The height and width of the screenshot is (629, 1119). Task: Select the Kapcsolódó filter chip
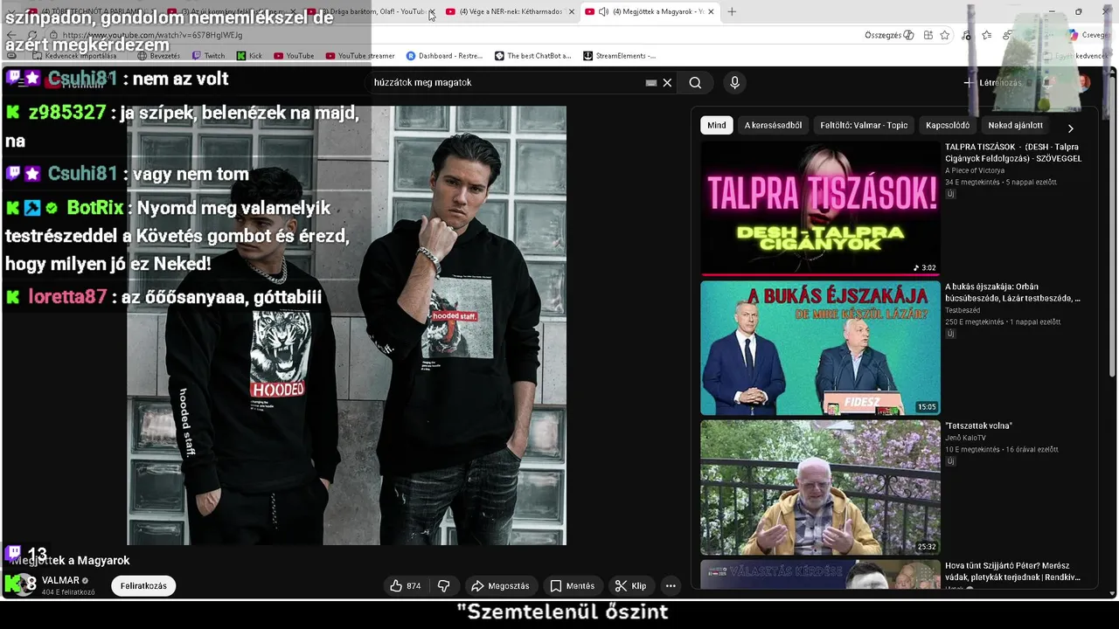[x=948, y=125]
